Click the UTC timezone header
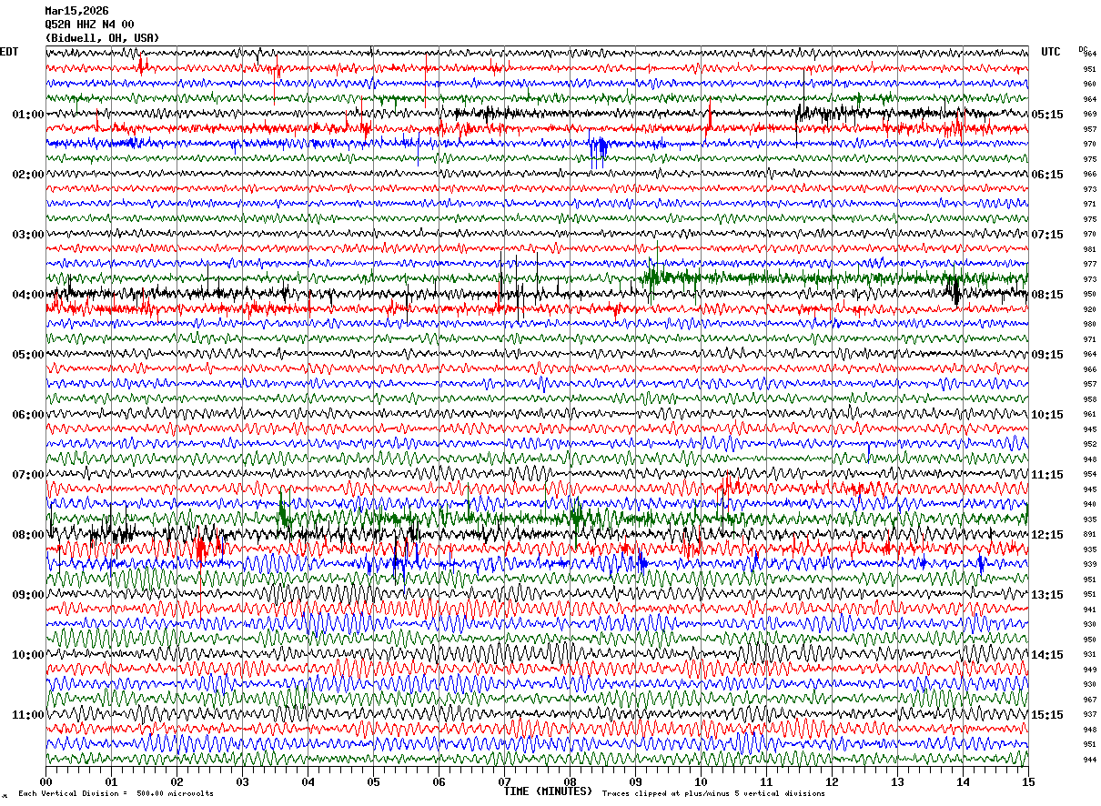This screenshot has height=806, width=1101. 1051,52
